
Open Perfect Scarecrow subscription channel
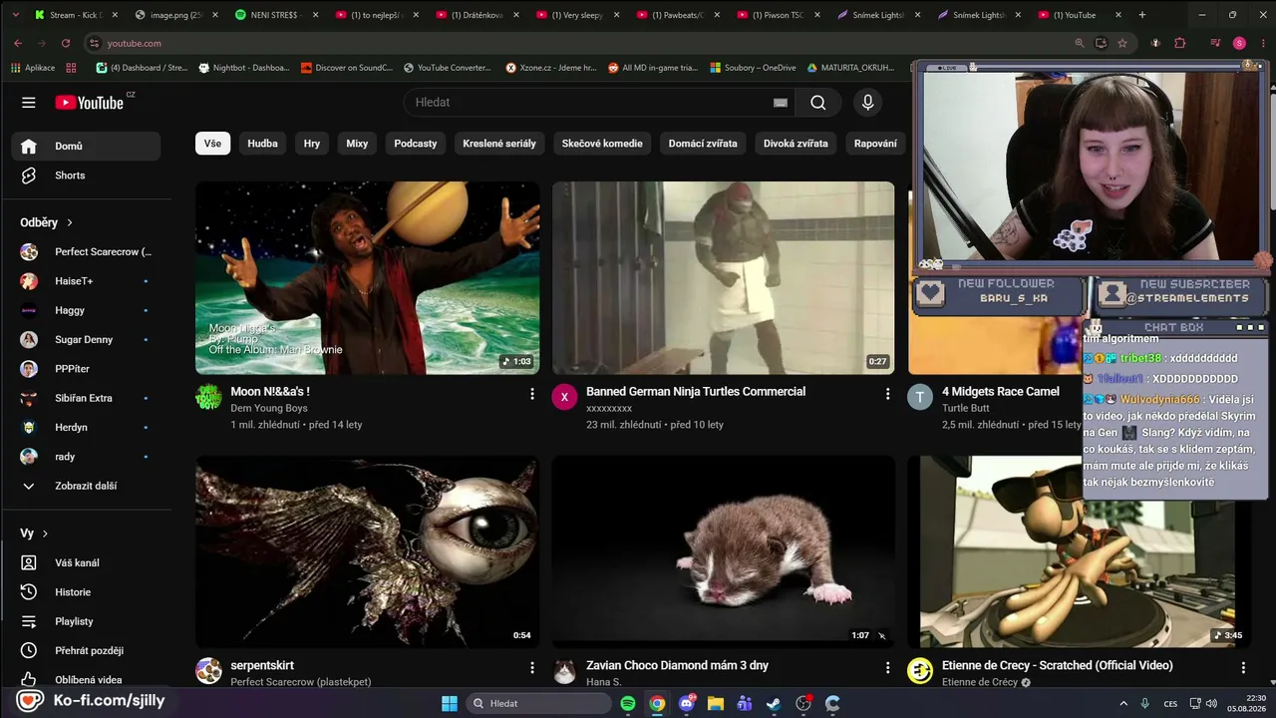tap(86, 252)
